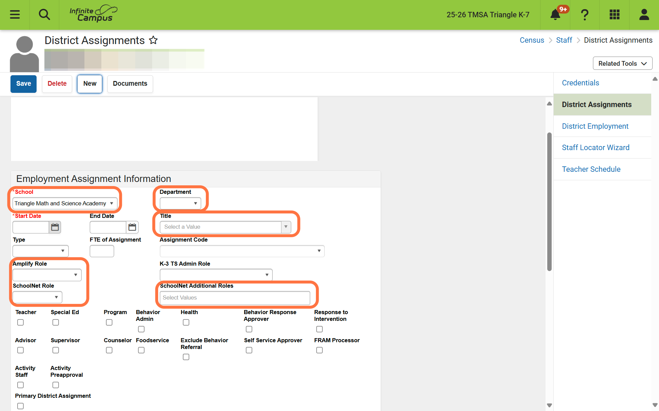The height and width of the screenshot is (411, 659).
Task: Tick the Supervisor checkbox
Action: click(56, 350)
